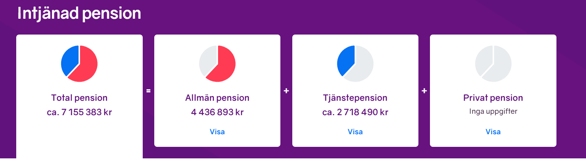Click the plus sign before Privat pension card
The image size is (586, 167).
424,91
